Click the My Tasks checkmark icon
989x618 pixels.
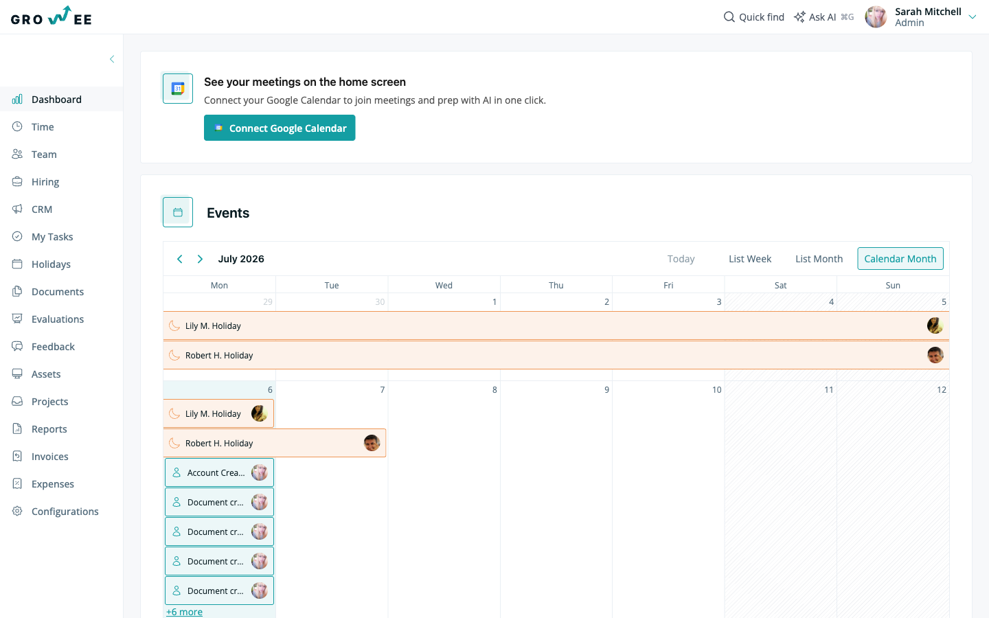[17, 236]
